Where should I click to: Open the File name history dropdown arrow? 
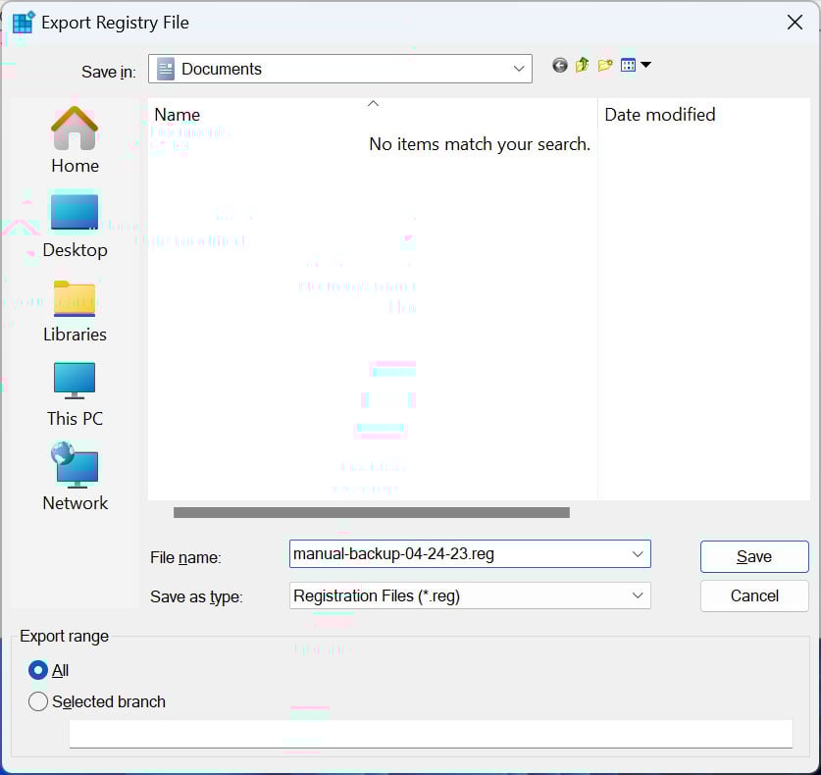pos(638,554)
